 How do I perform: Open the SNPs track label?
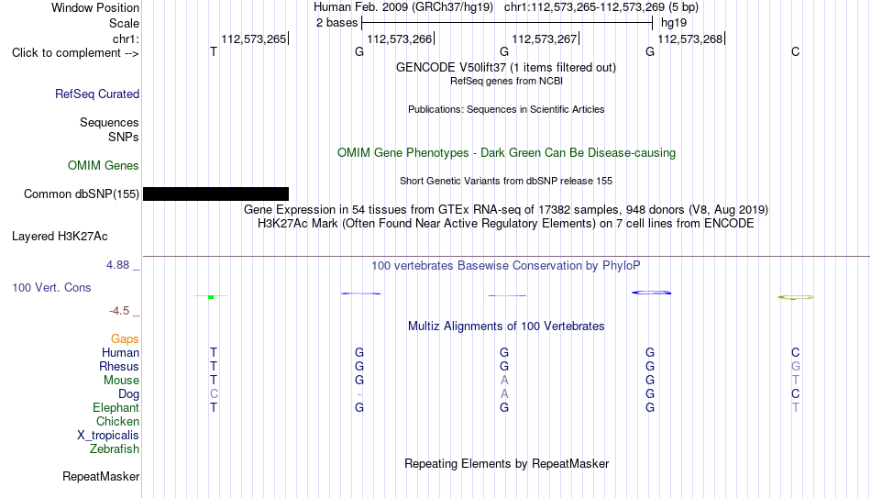(124, 137)
